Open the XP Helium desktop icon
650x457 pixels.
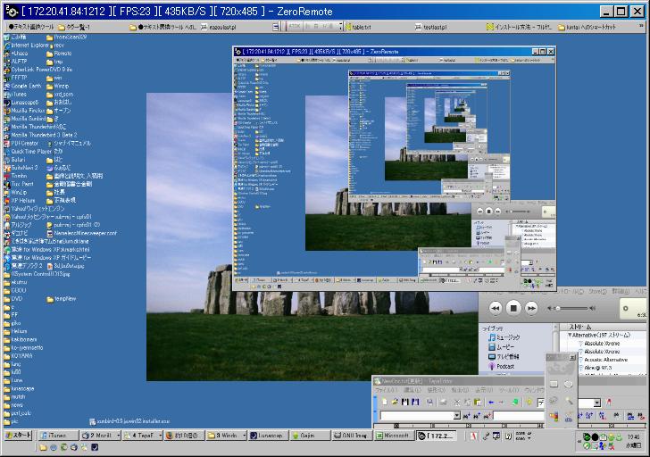coord(20,201)
